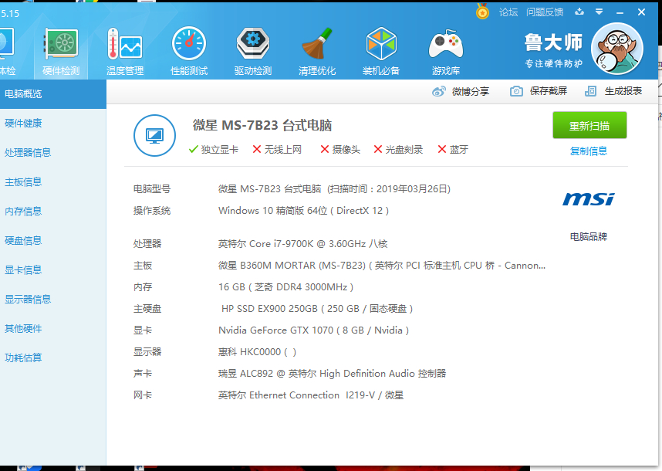Click the 蓝牙 status indicator

tap(453, 150)
